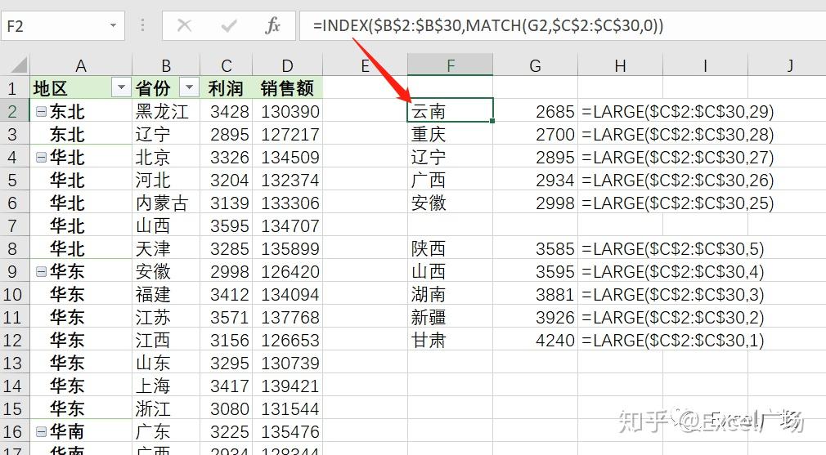Viewport: 826px width, 455px height.
Task: Select cell F2 containing 云南
Action: pos(450,111)
